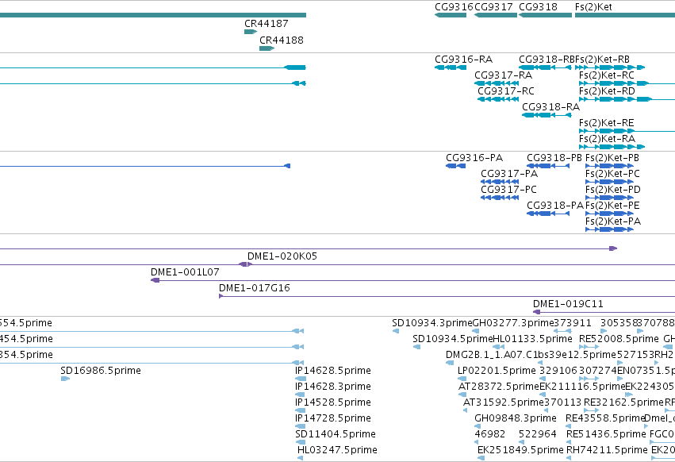Screen dimensions: 675x462
Task: Open the Fs(2)Ket gene feature
Action: (x=625, y=15)
